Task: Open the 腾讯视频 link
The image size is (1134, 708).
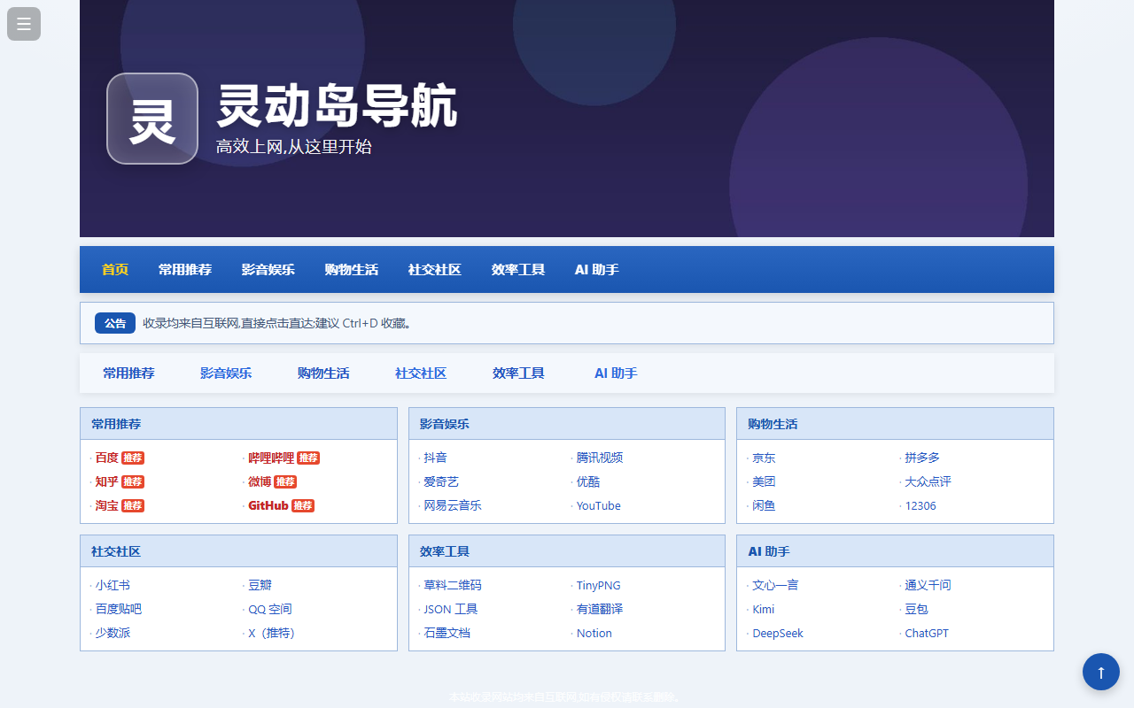Action: pyautogui.click(x=600, y=458)
